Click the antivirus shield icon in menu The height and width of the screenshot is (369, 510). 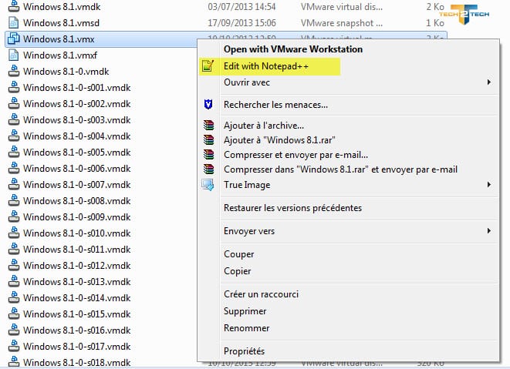pyautogui.click(x=208, y=105)
